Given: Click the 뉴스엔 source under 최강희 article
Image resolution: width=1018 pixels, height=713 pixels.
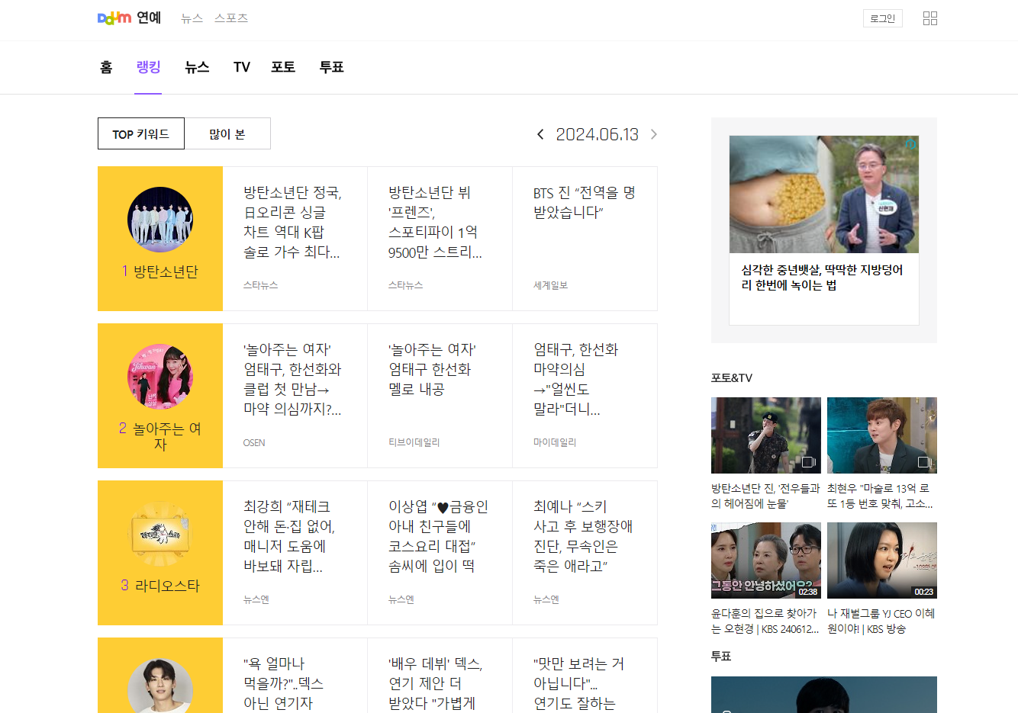Looking at the screenshot, I should pos(256,599).
